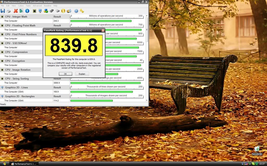Viewport: 267px width, 166px height.
Task: Click the chip icon beside CPU - Find Prime Numbers
Action: (2, 34)
